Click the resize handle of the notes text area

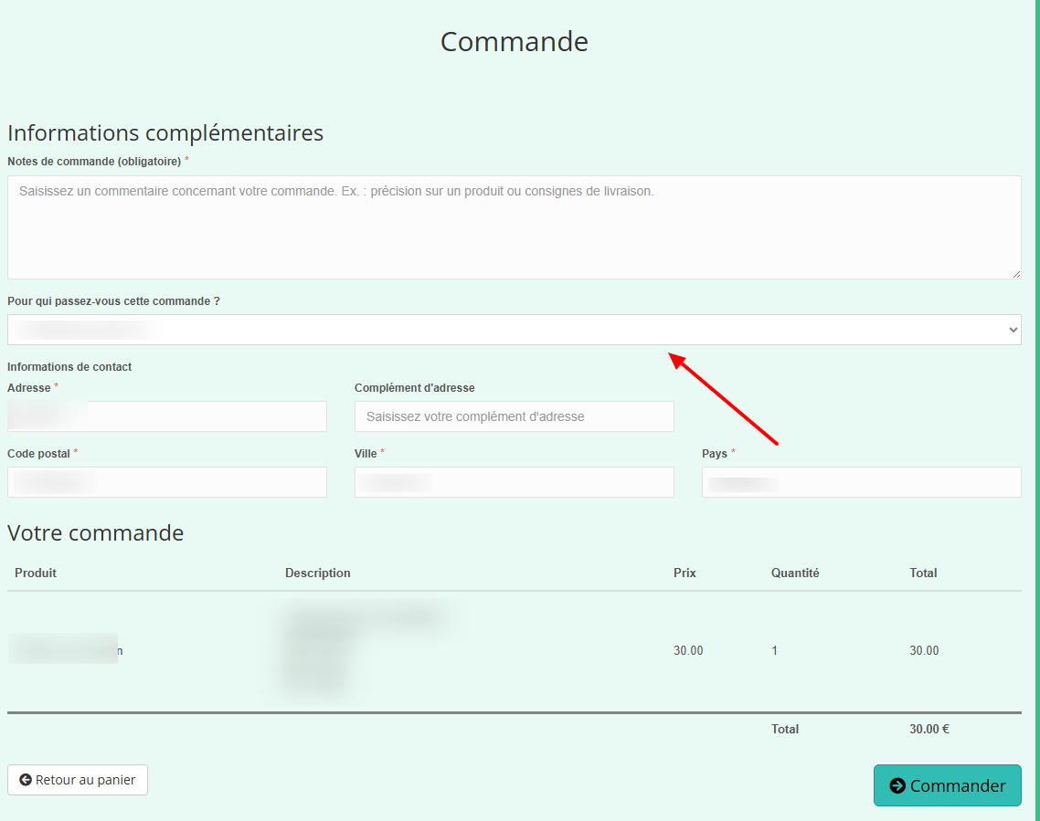(x=1015, y=273)
